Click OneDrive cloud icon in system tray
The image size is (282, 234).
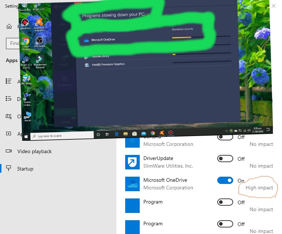click(235, 131)
